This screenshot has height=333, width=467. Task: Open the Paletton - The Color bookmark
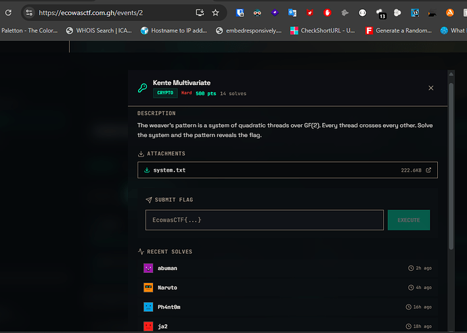pos(30,30)
